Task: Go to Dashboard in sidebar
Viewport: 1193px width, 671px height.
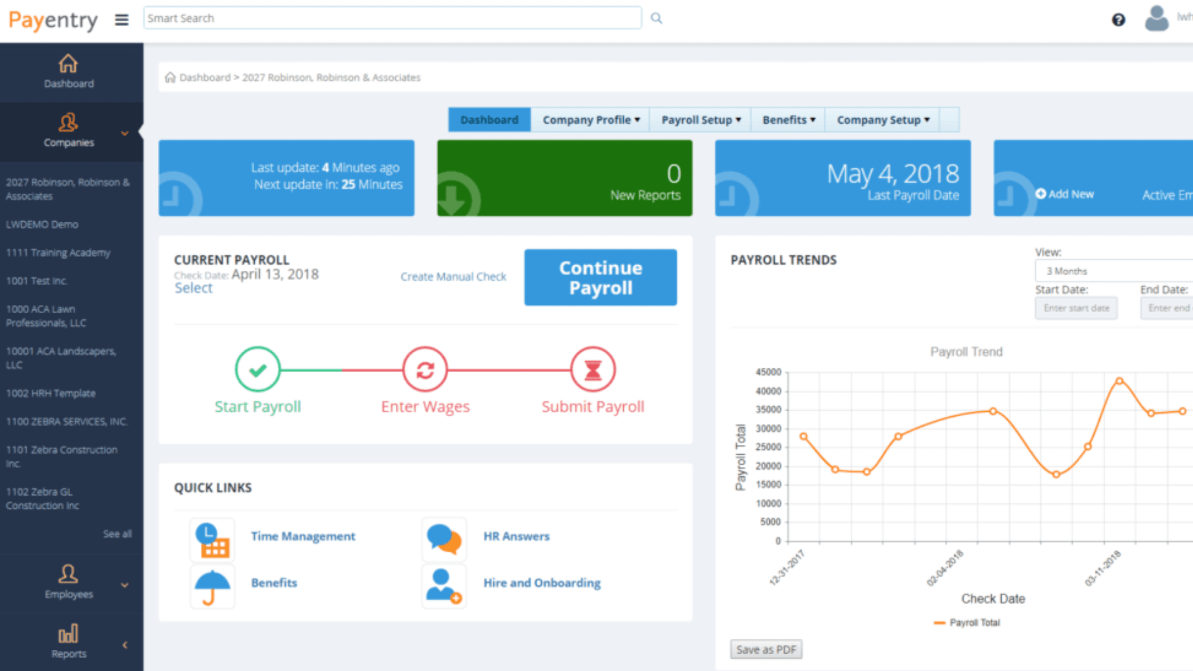Action: point(68,71)
